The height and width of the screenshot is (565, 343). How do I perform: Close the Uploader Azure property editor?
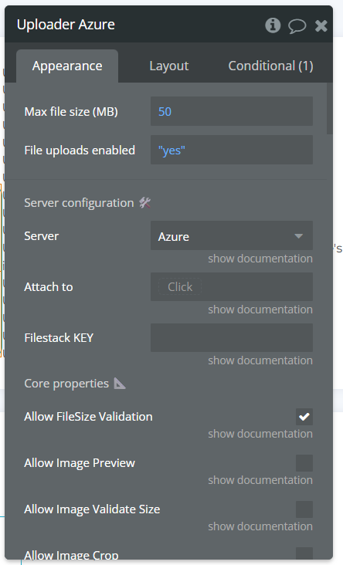[x=321, y=25]
